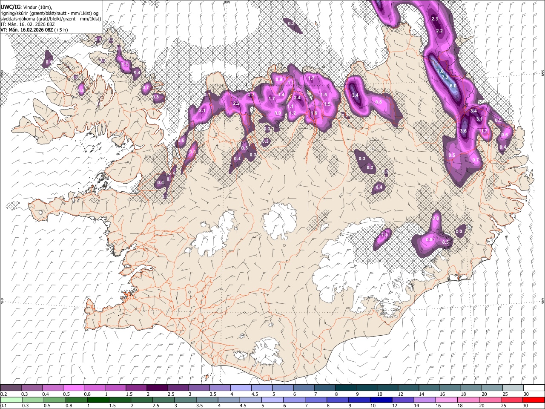Click the '64N' latitude label on the right edge

click(543, 301)
